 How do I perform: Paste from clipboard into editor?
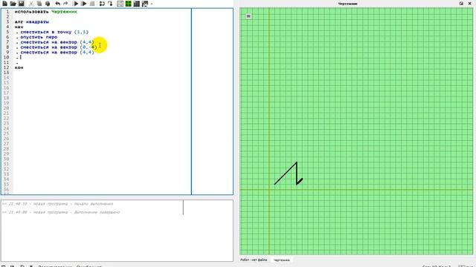click(48, 4)
